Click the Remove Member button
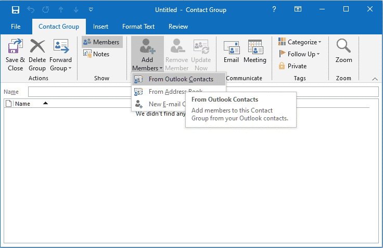383x248 pixels. pos(176,55)
